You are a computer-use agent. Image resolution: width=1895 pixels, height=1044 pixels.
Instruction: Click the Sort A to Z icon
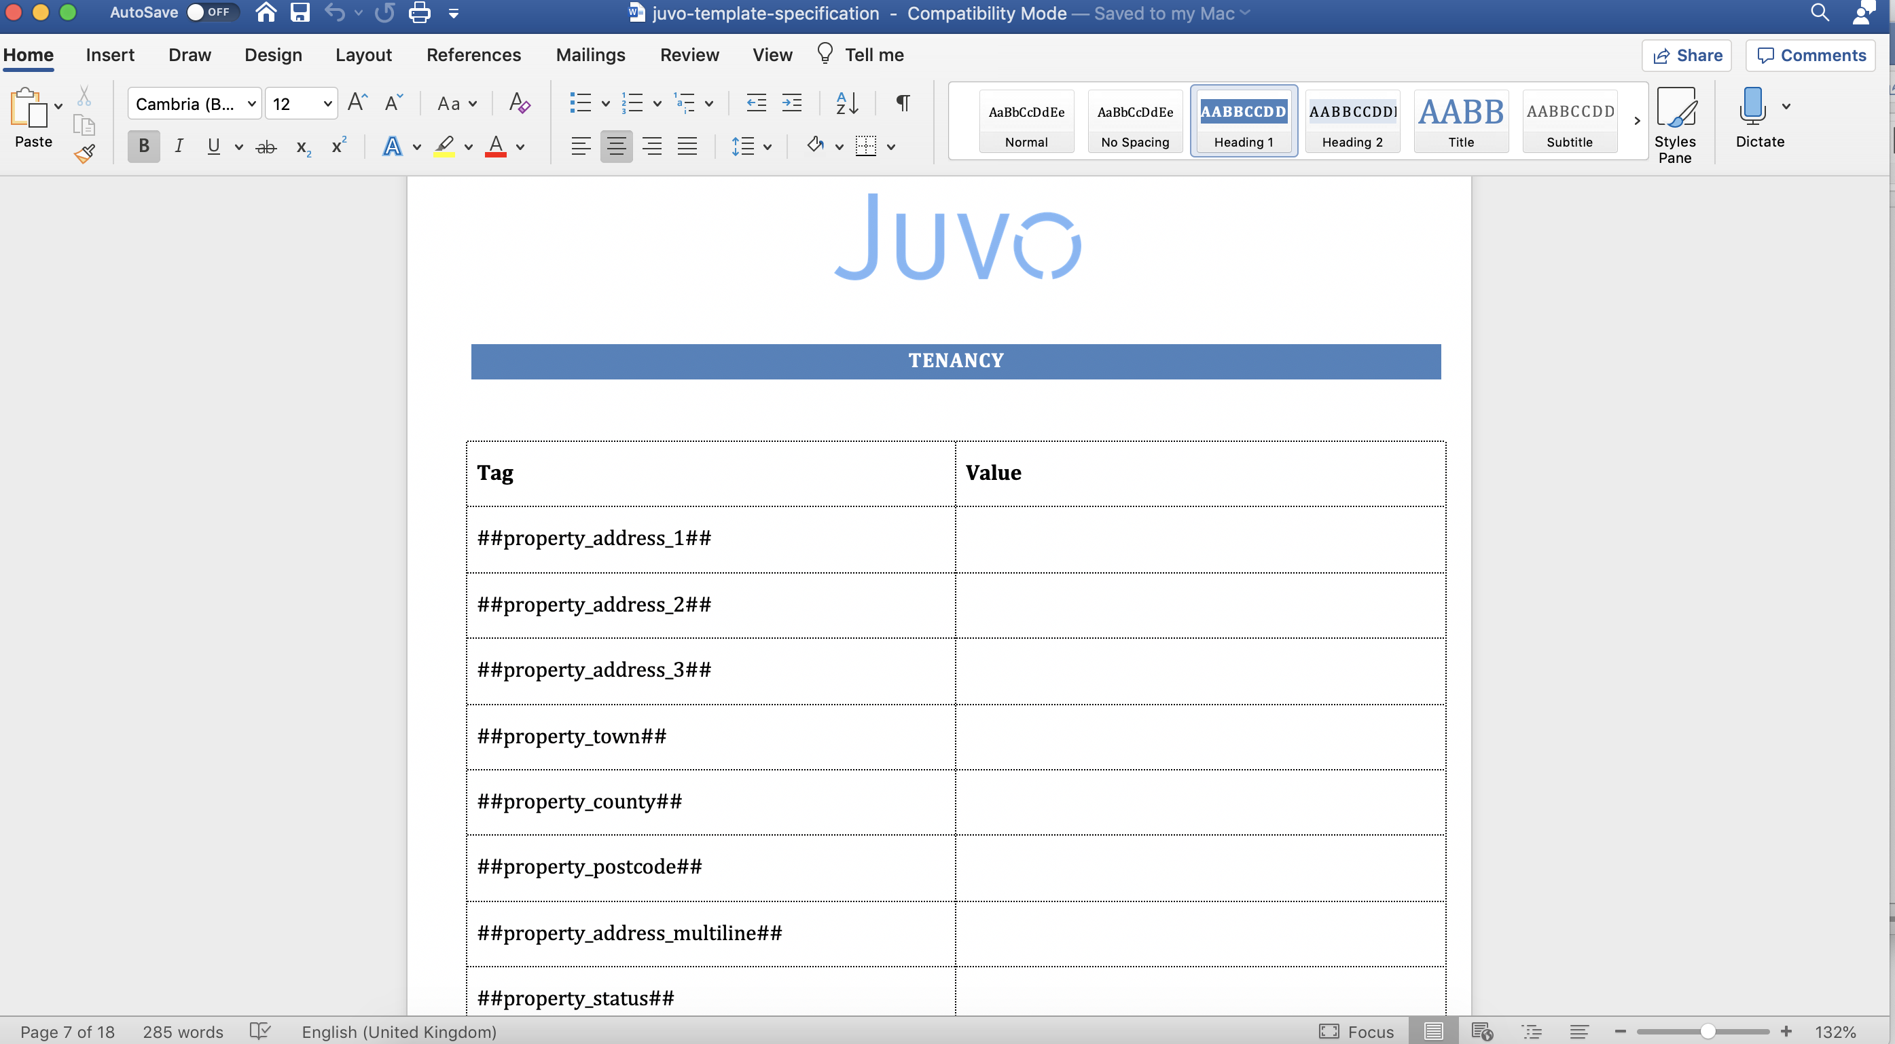click(848, 103)
